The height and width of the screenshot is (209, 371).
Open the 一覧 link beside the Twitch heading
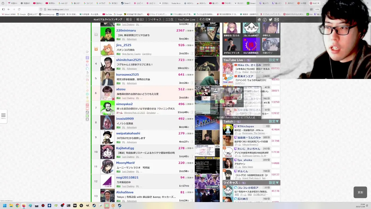tap(237, 122)
